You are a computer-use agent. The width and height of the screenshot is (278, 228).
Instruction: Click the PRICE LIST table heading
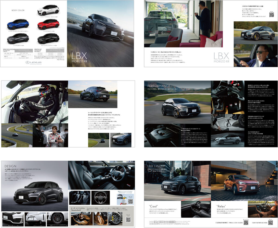point(38,50)
